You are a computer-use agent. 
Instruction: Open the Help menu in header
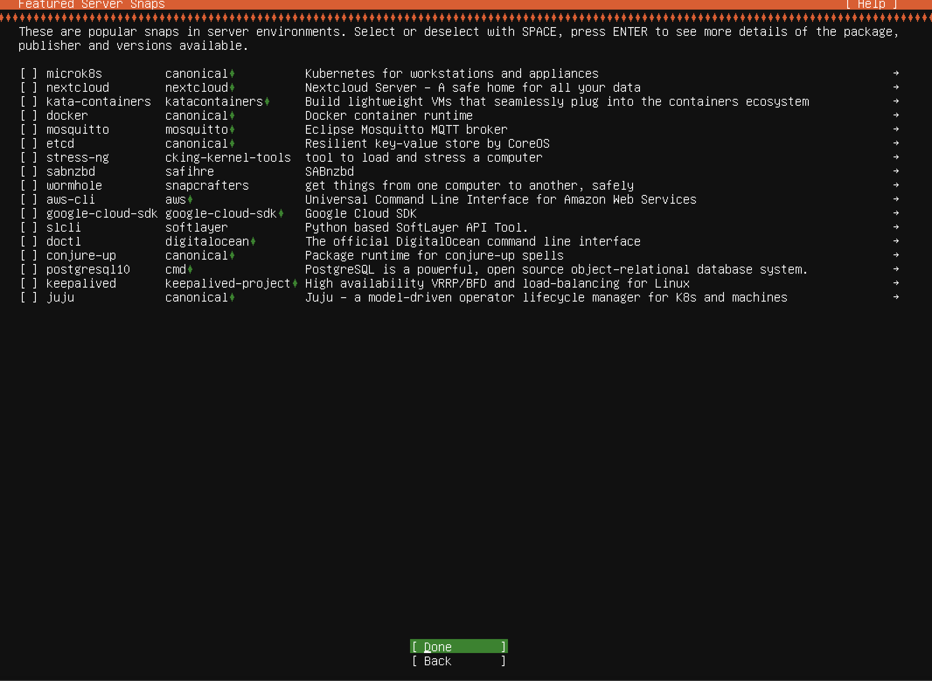[x=871, y=4]
